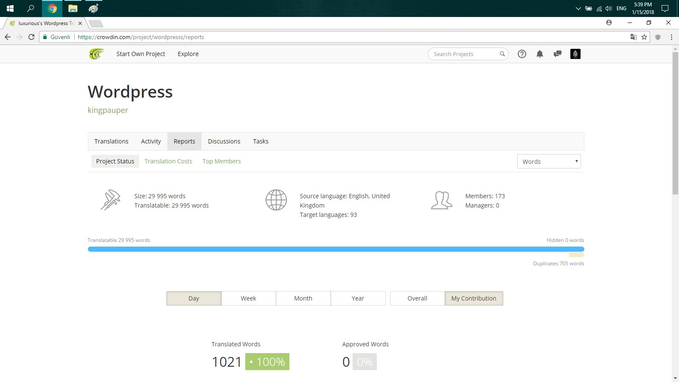
Task: Open the user profile avatar
Action: [x=575, y=54]
